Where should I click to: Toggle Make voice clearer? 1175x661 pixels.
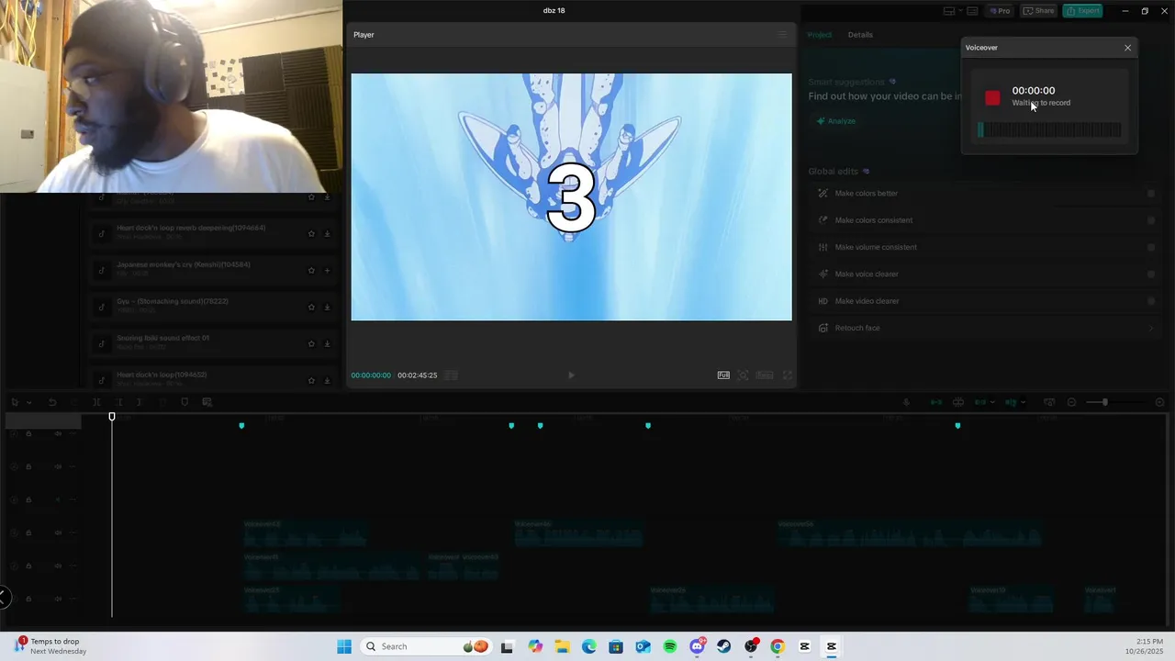click(x=1150, y=274)
